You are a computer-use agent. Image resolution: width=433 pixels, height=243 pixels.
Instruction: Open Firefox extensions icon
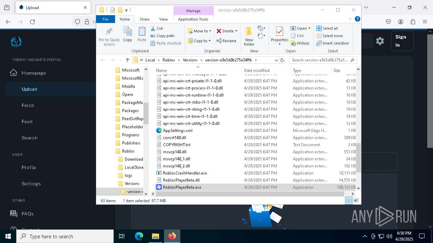coord(413,22)
